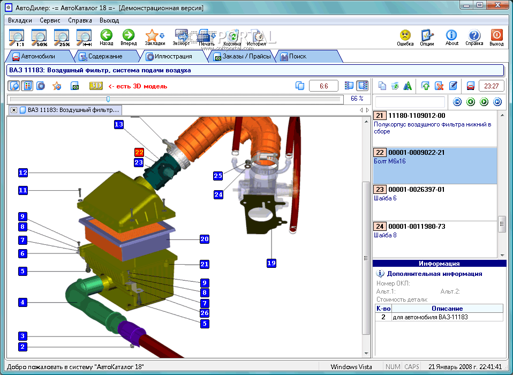Open the Выход menu
Screen dimensions: 513x375
109,20
